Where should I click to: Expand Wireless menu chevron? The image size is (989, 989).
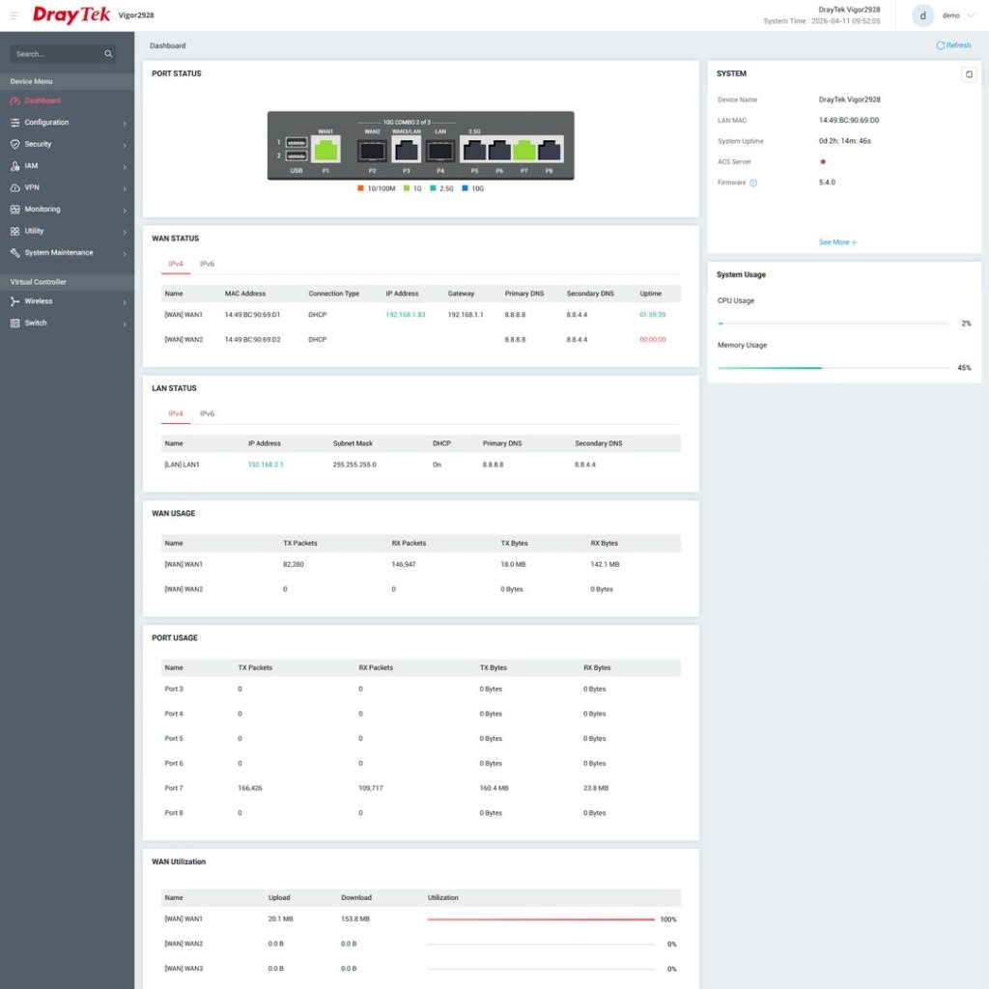[x=125, y=302]
